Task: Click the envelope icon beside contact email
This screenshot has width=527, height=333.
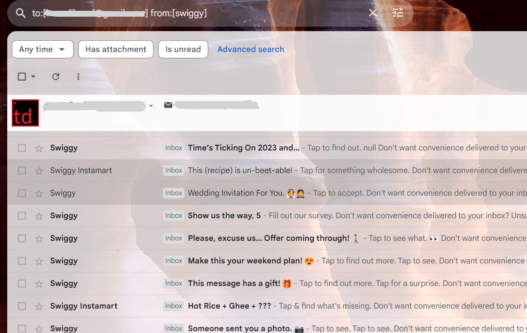Action: click(168, 105)
